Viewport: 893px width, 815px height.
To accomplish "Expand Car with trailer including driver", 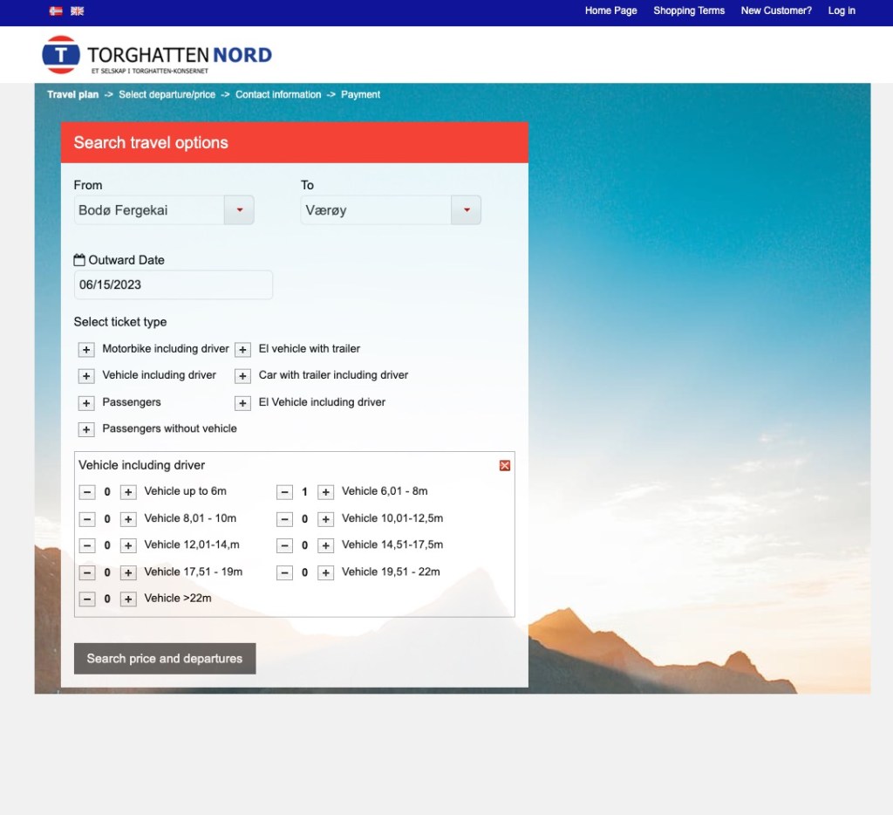I will coord(242,376).
